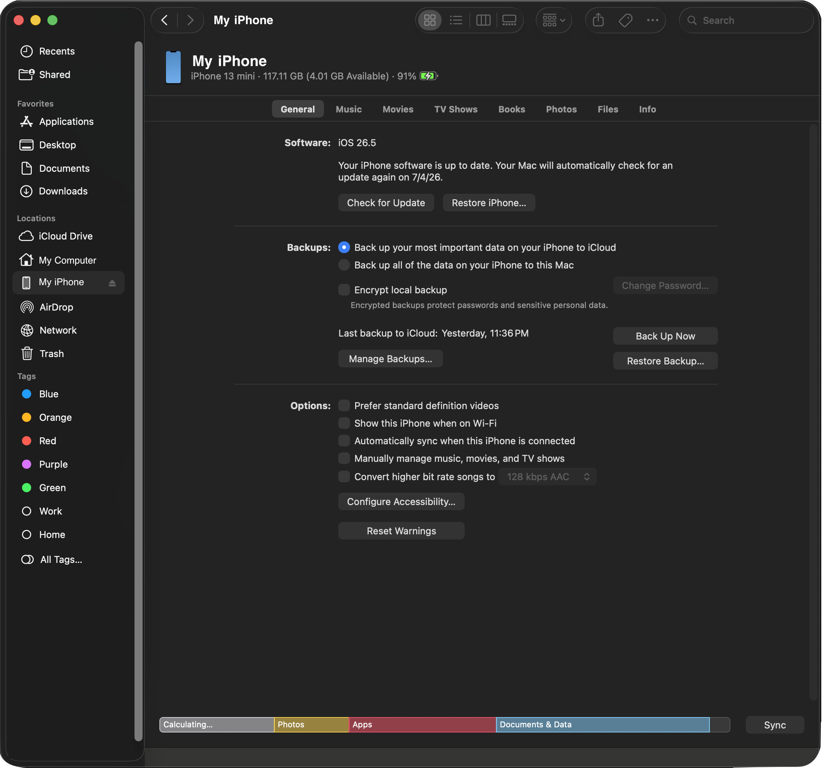
Task: Select the Red tag
Action: (69, 441)
